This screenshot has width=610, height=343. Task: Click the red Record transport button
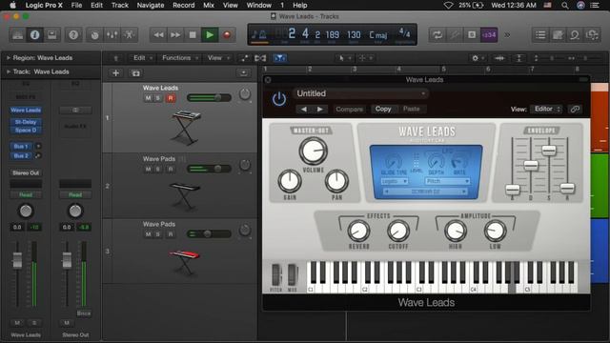[x=227, y=35]
